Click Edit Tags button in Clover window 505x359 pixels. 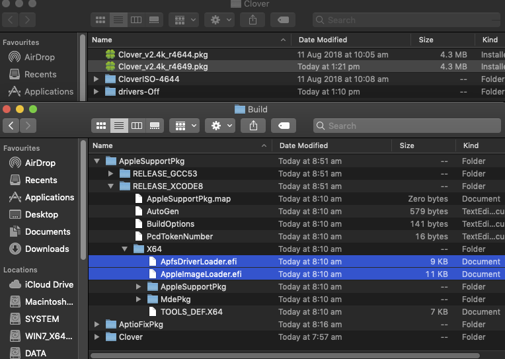click(x=283, y=20)
